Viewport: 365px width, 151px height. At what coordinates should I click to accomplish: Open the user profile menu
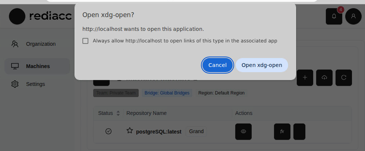[353, 16]
